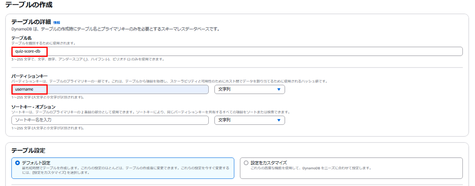Click the パーティションキー field containing username
This screenshot has height=186, width=475.
[x=110, y=89]
